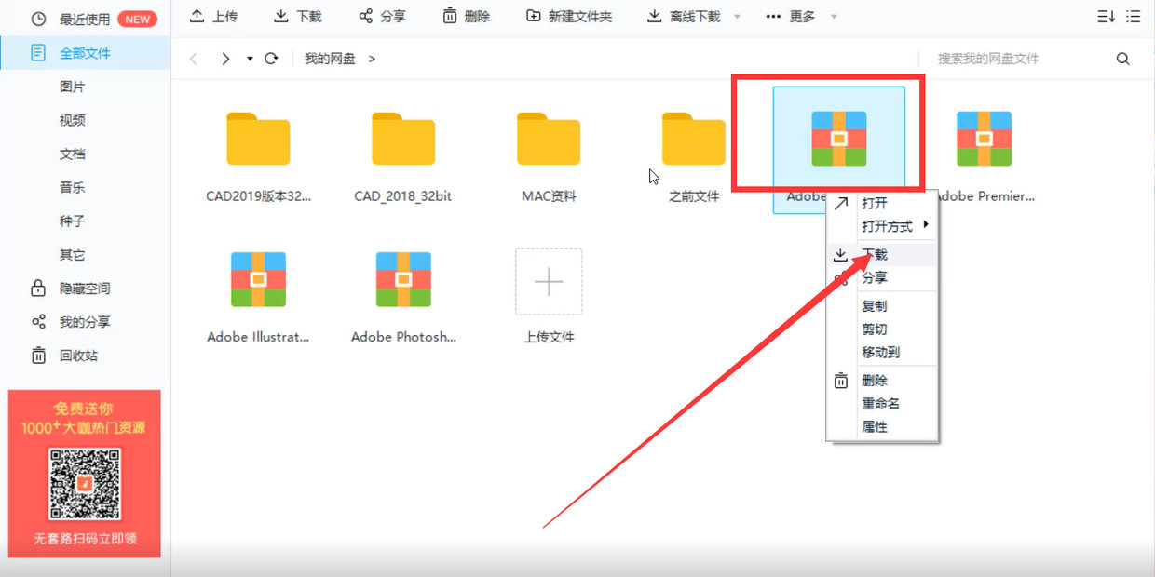Expand navigation history dropdown triangle
This screenshot has width=1155, height=577.
click(x=250, y=59)
